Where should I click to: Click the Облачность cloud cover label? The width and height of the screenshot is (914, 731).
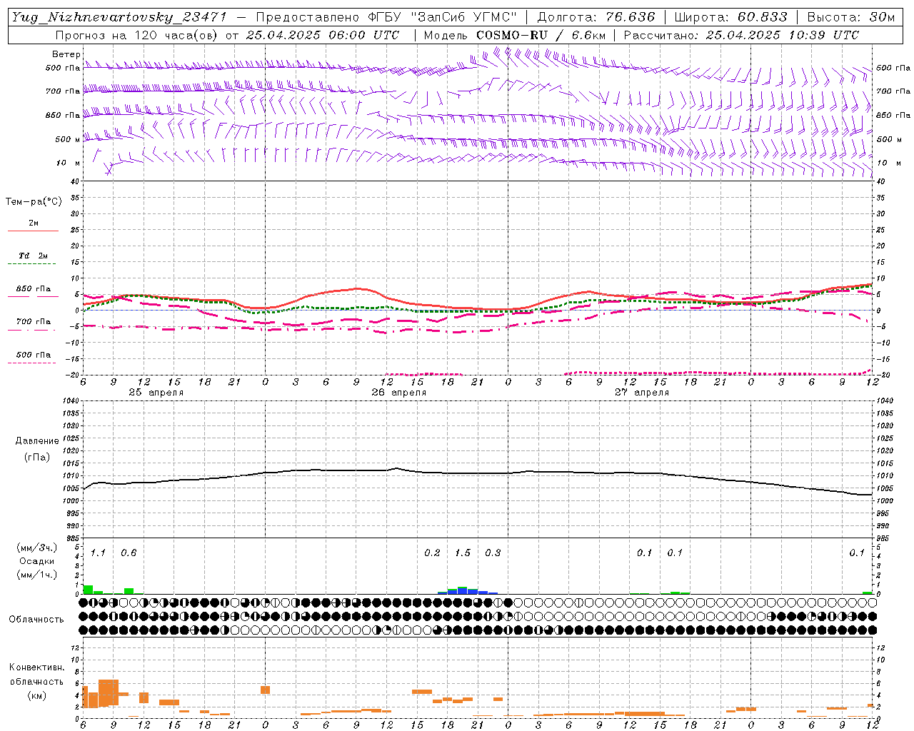click(36, 620)
